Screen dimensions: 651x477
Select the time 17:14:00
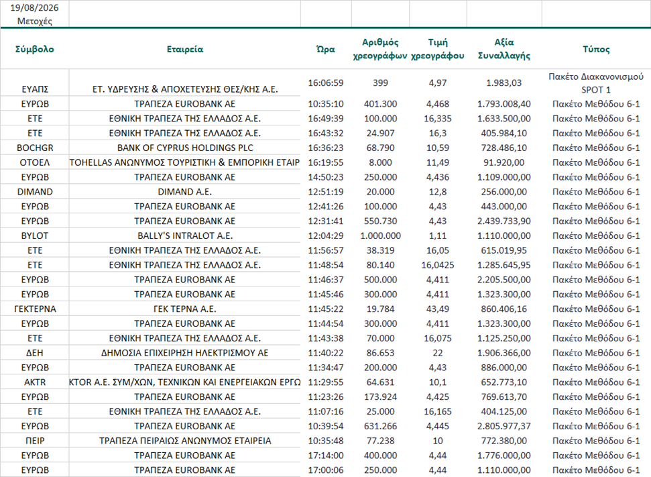(x=326, y=456)
